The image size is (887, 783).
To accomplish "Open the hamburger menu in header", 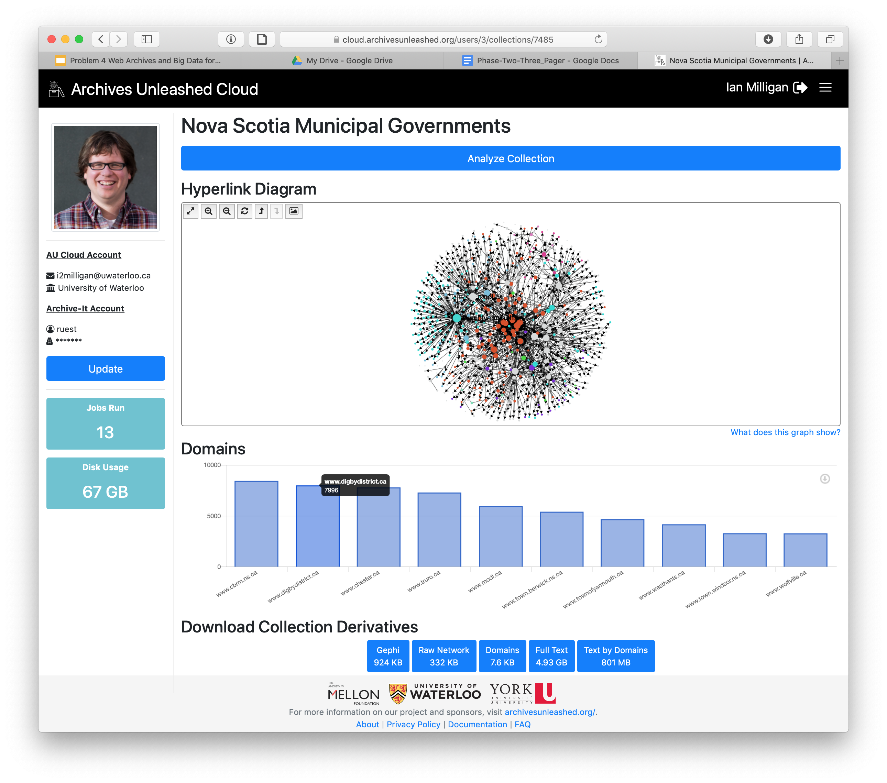I will (825, 88).
